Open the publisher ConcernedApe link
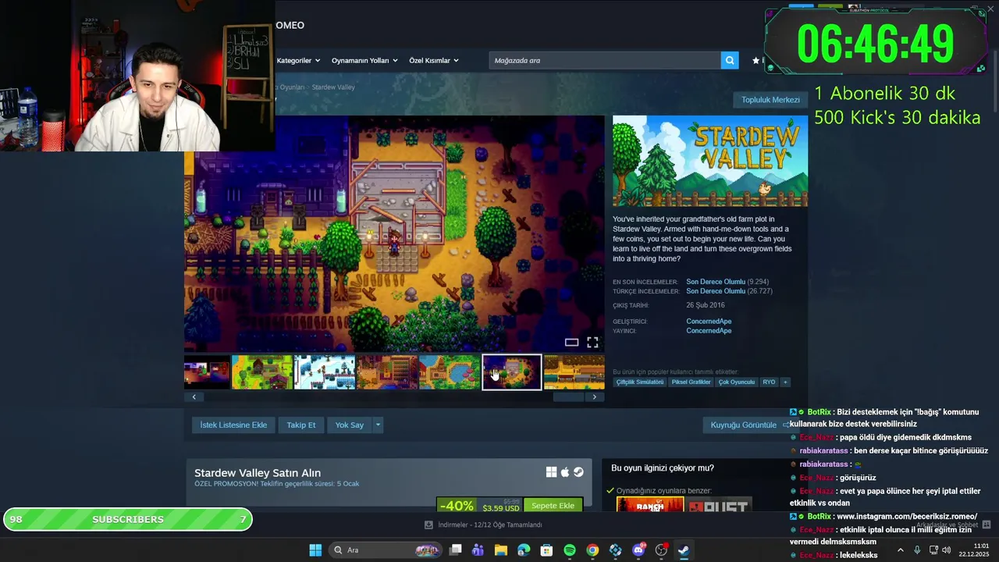Screen dimensions: 999x562 click(x=709, y=331)
